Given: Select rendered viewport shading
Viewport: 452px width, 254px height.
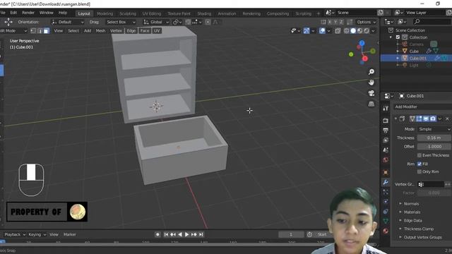Looking at the screenshot, I should click(x=366, y=31).
